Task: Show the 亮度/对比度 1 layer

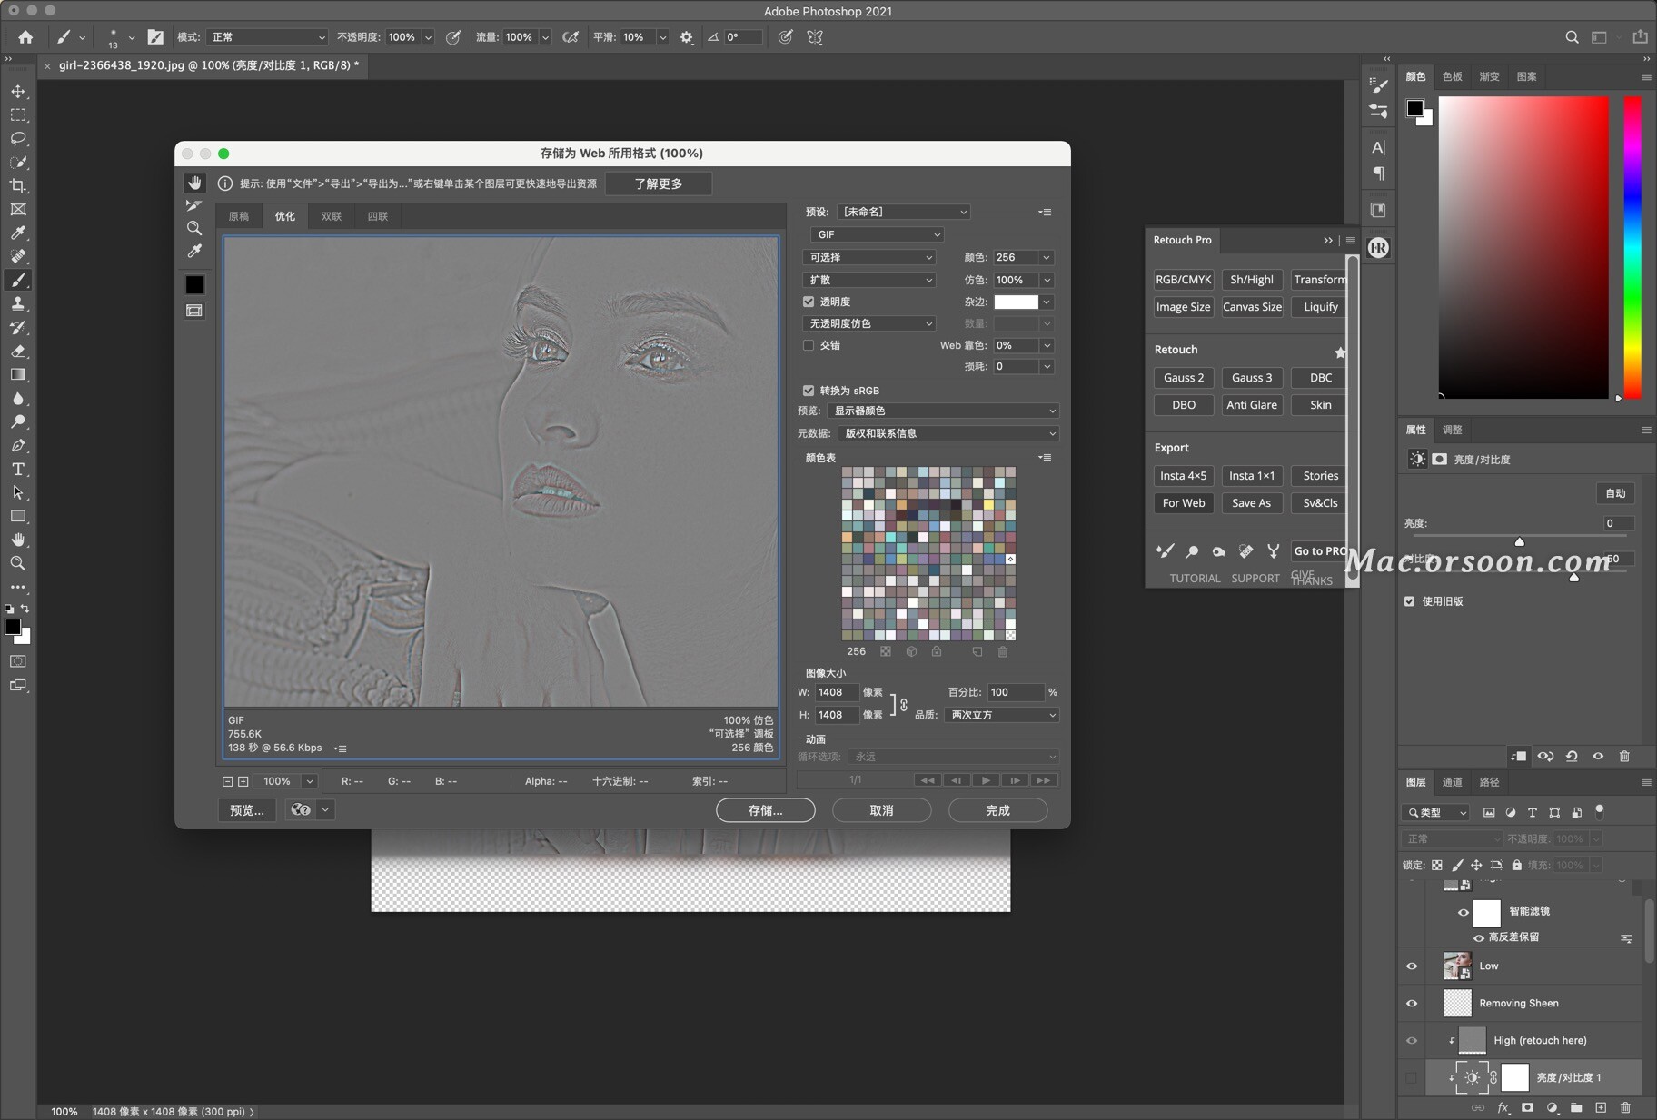Action: [x=1412, y=1077]
